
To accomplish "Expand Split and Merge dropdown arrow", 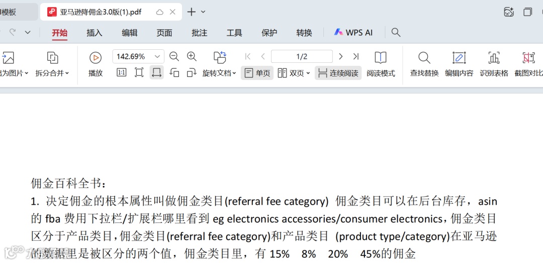I will click(67, 73).
